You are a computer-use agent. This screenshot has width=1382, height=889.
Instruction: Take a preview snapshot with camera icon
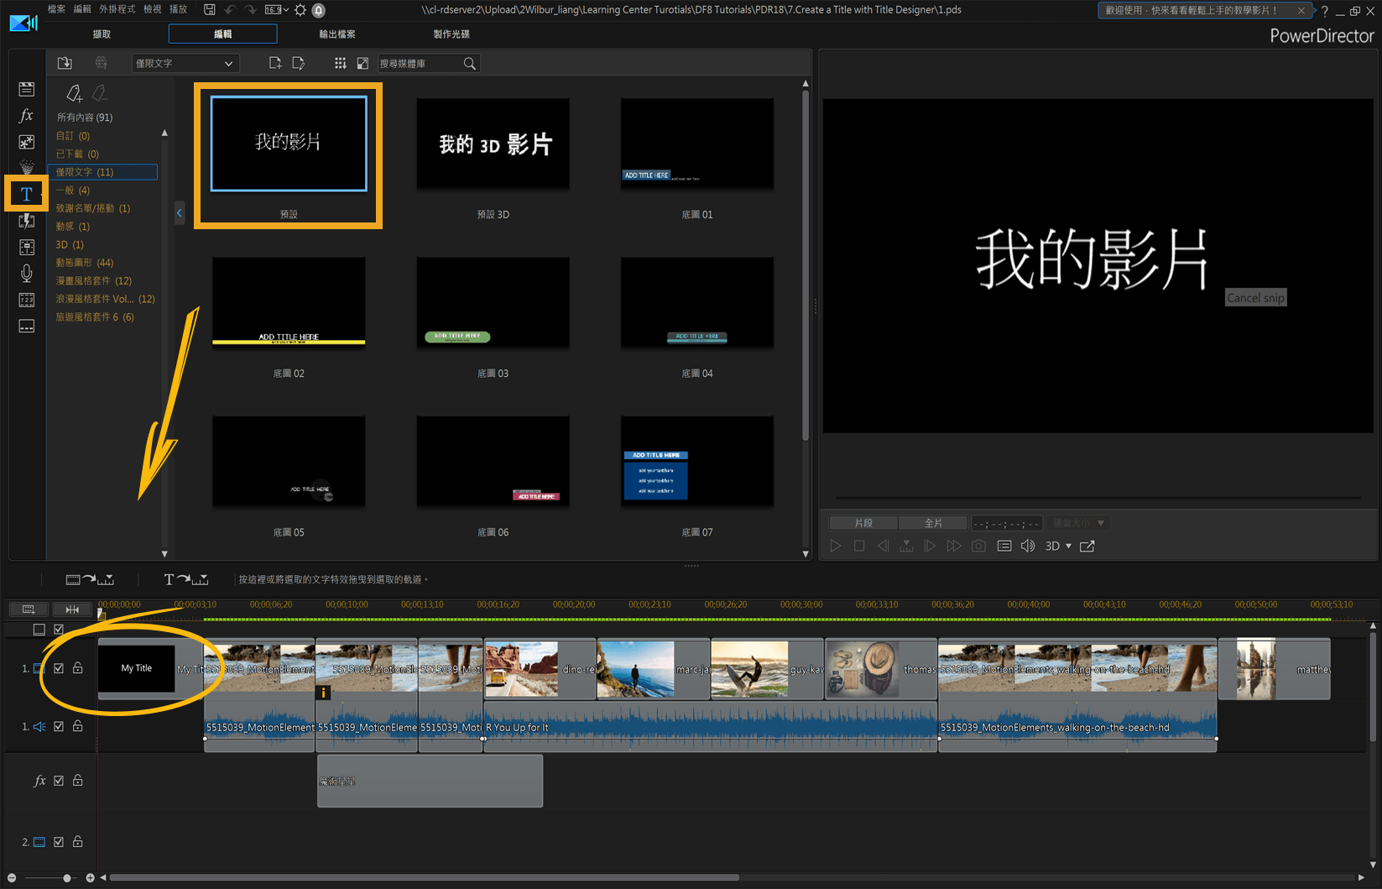[x=978, y=546]
